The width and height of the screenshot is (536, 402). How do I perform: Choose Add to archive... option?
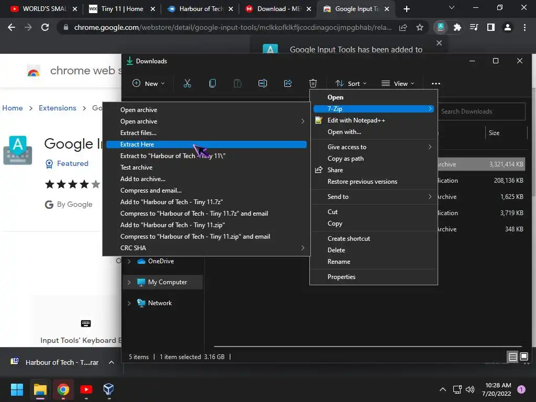coord(206,179)
